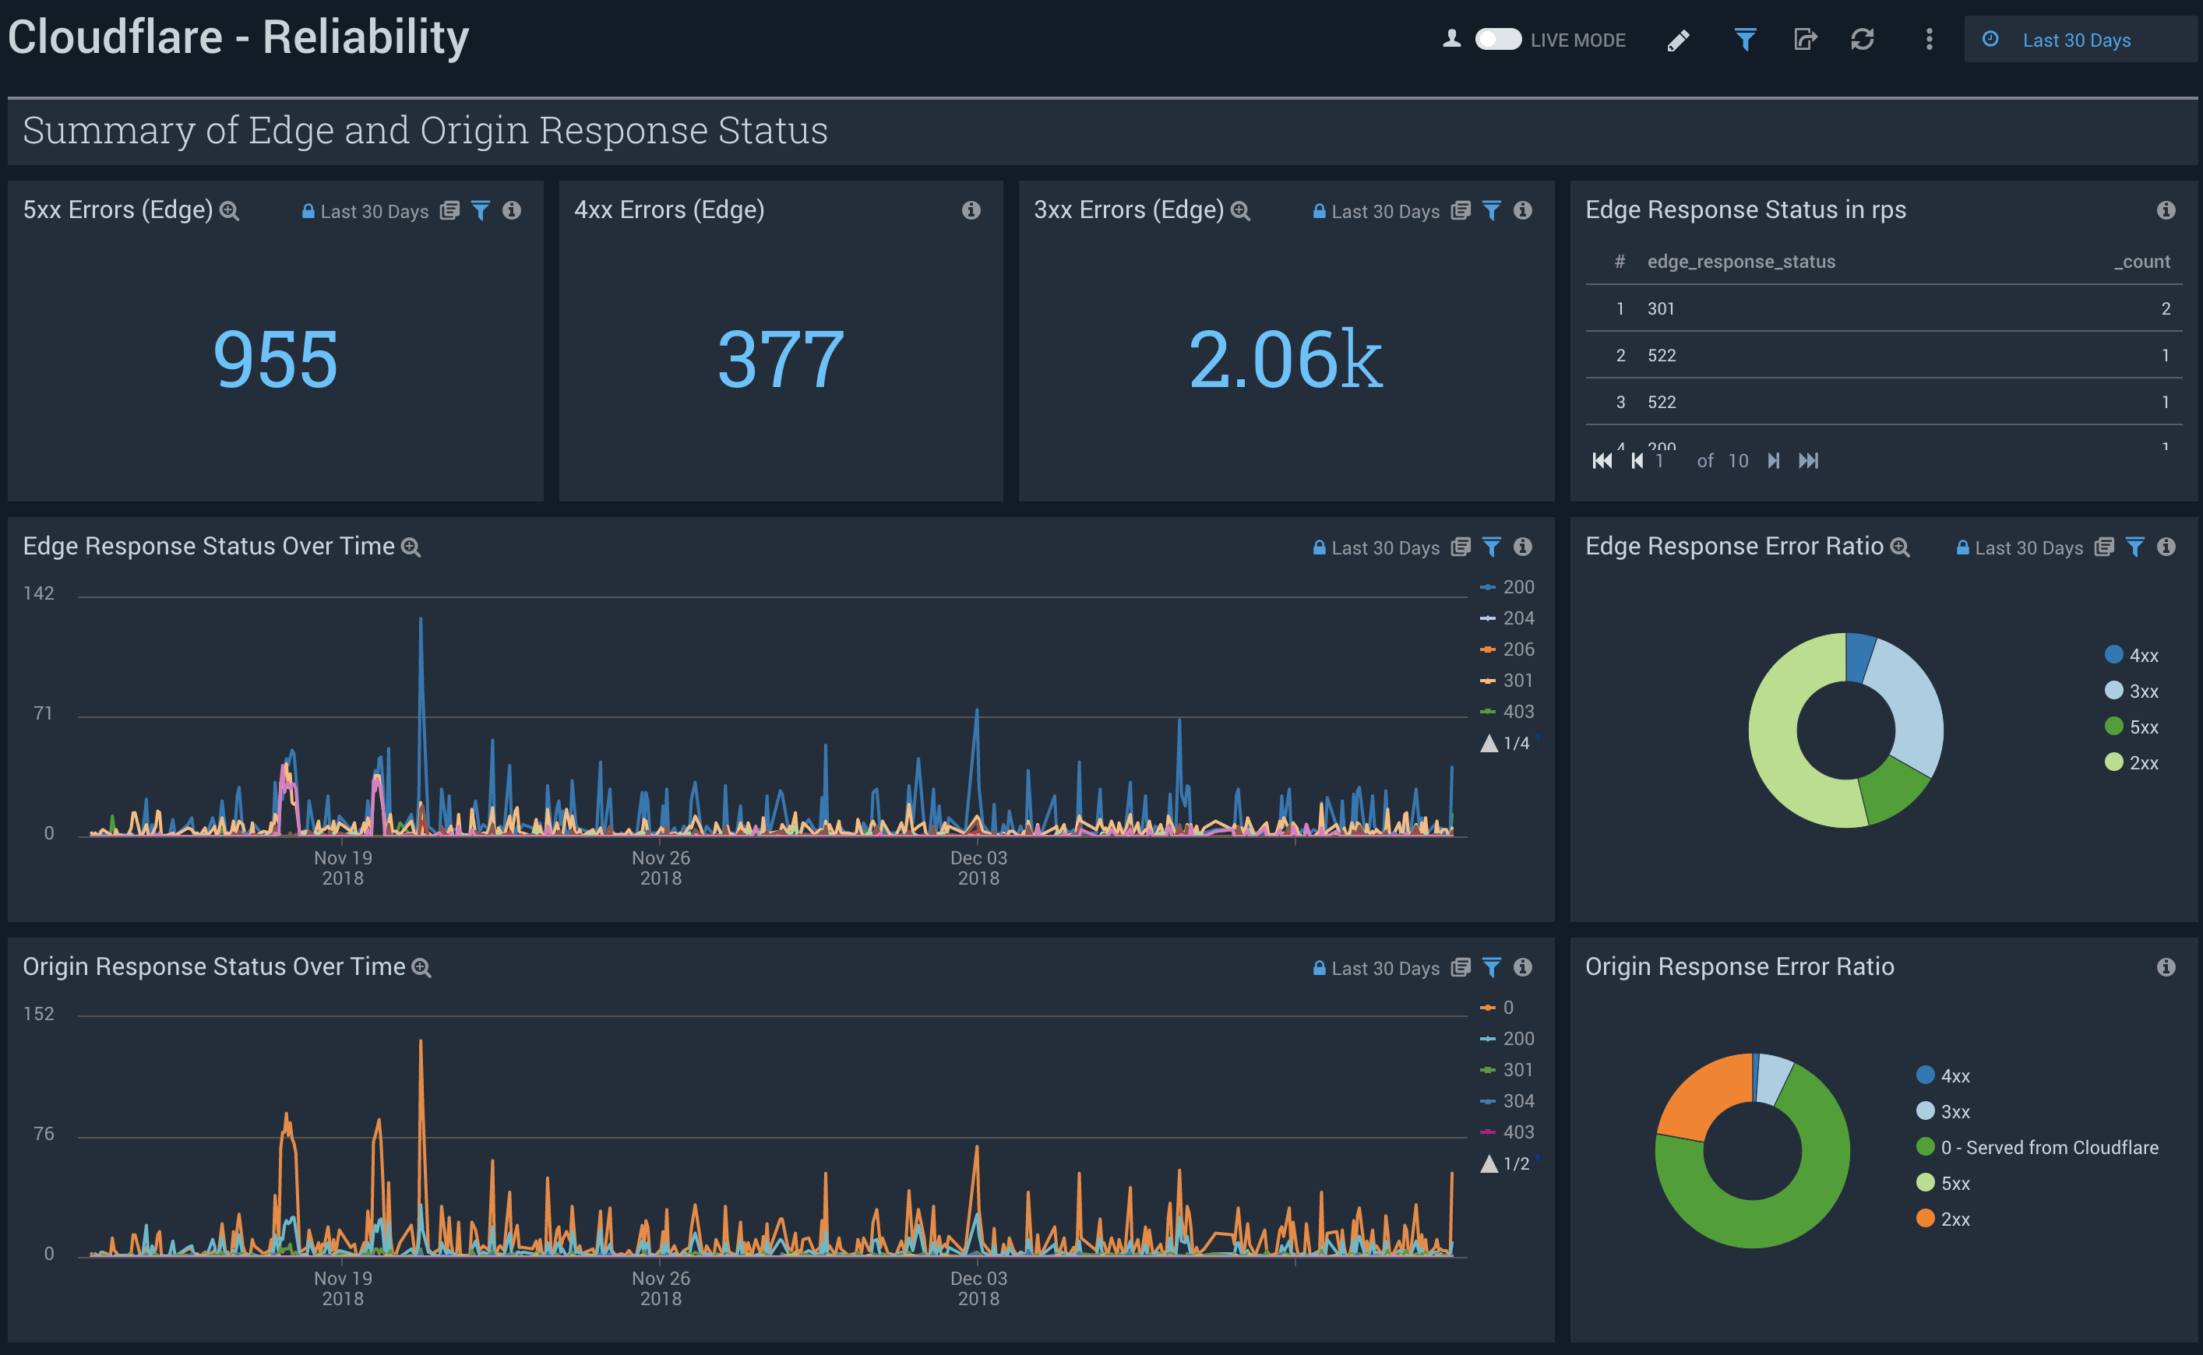This screenshot has height=1355, width=2203.
Task: Open the three-dot dashboard options menu
Action: point(1928,40)
